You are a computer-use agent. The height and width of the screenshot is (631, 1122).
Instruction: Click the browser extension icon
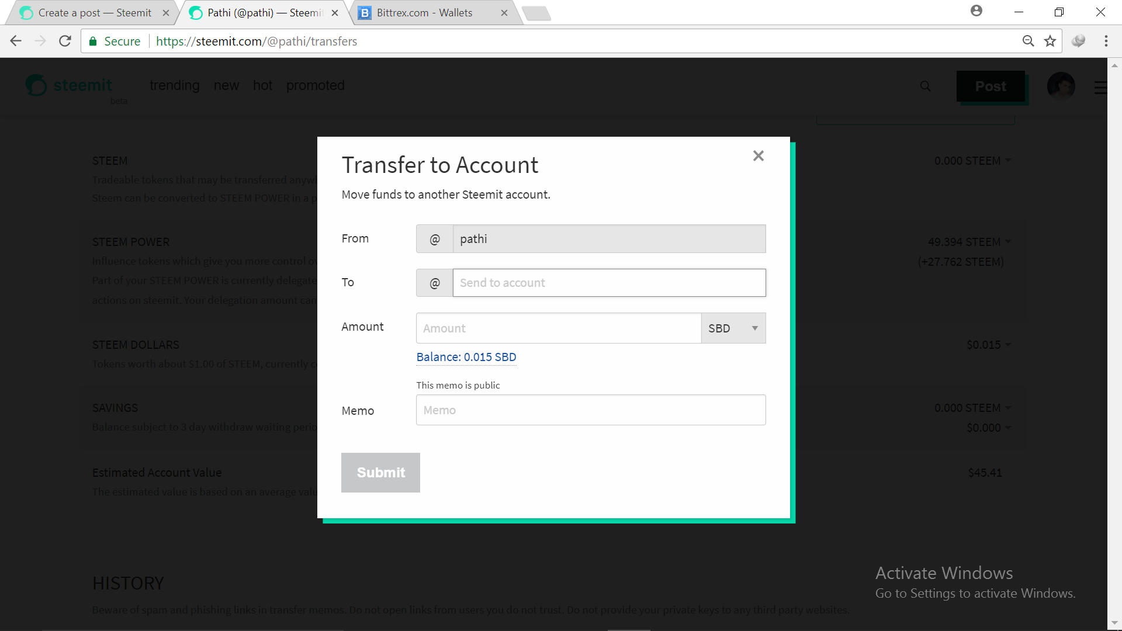click(1078, 41)
